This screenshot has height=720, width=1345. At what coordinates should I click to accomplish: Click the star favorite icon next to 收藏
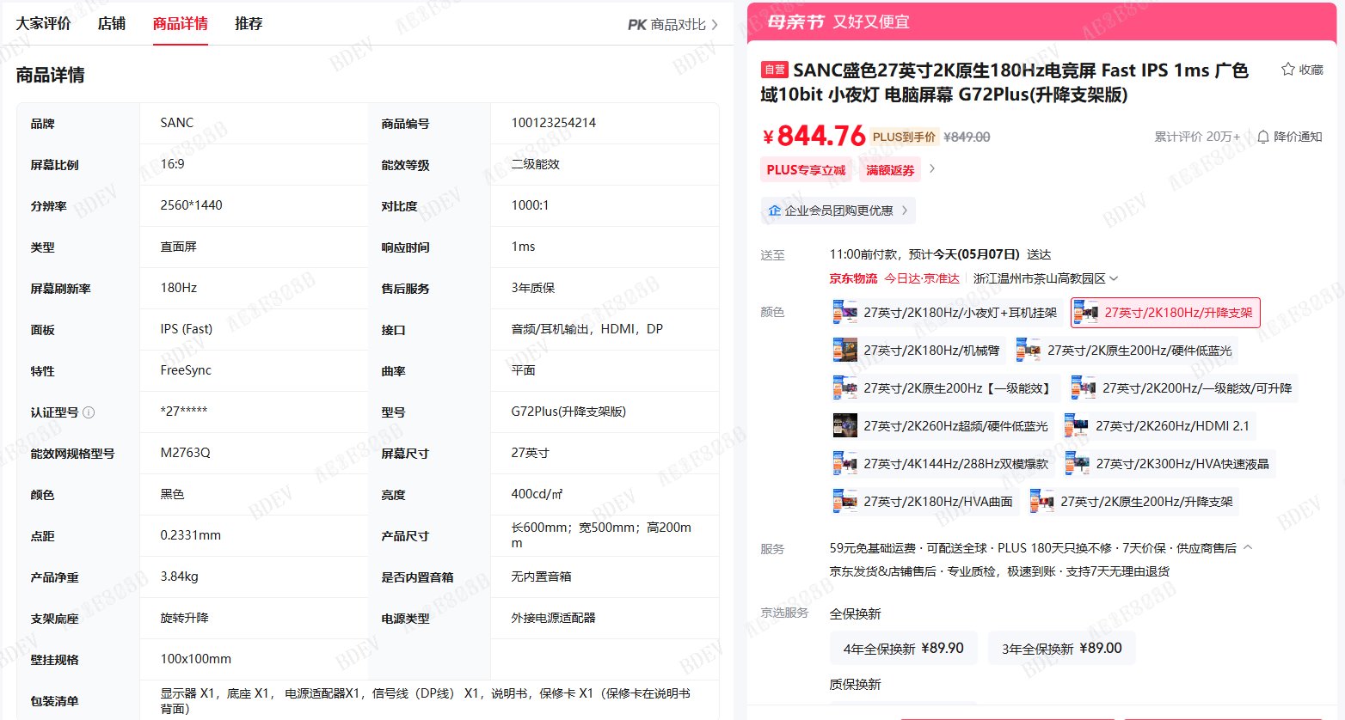(1287, 70)
